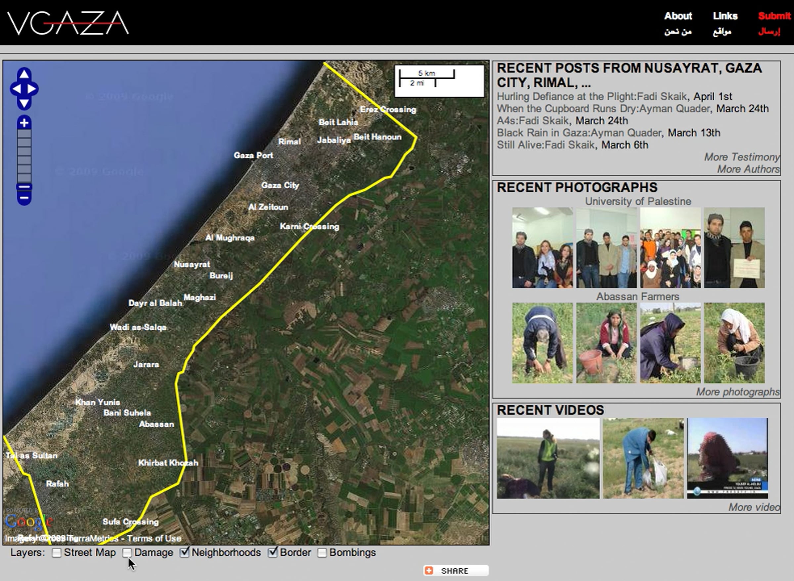Click the Gaza City map label
This screenshot has height=581, width=794.
pyautogui.click(x=280, y=185)
